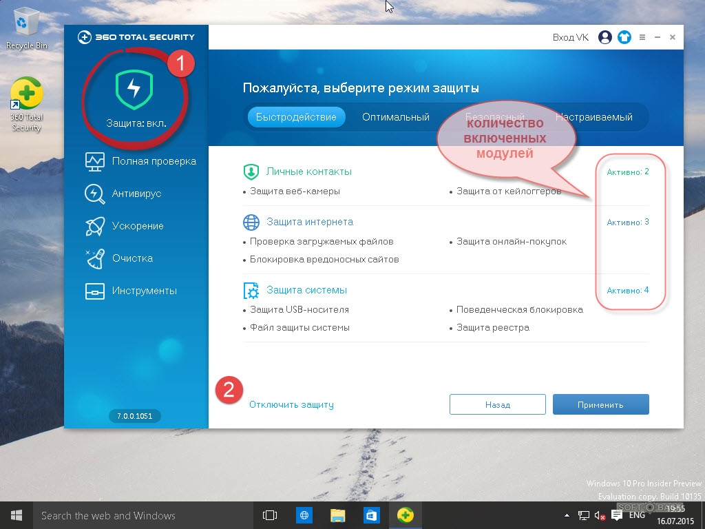
Task: Switch to Оптимальный protection mode
Action: tap(396, 117)
